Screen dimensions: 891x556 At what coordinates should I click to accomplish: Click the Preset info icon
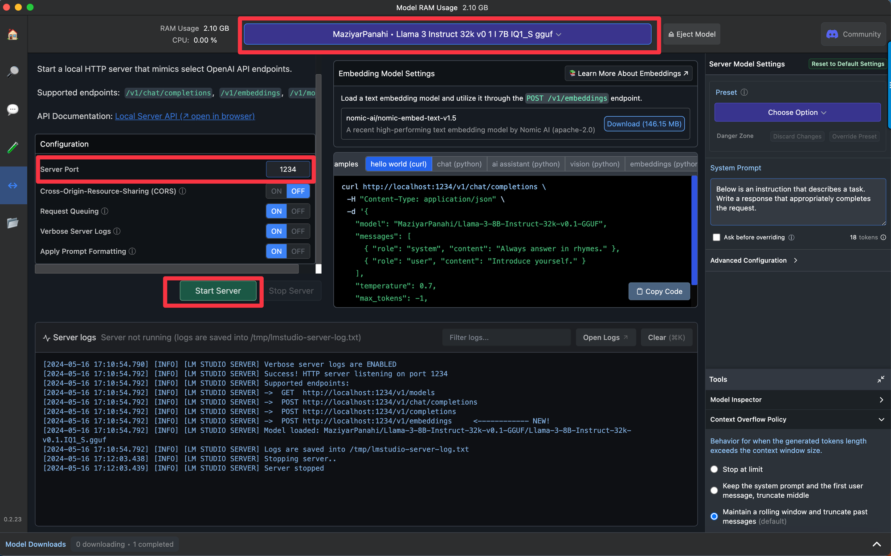[x=744, y=92]
